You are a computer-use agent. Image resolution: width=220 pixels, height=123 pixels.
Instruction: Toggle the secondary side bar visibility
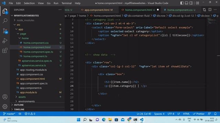point(191,3)
